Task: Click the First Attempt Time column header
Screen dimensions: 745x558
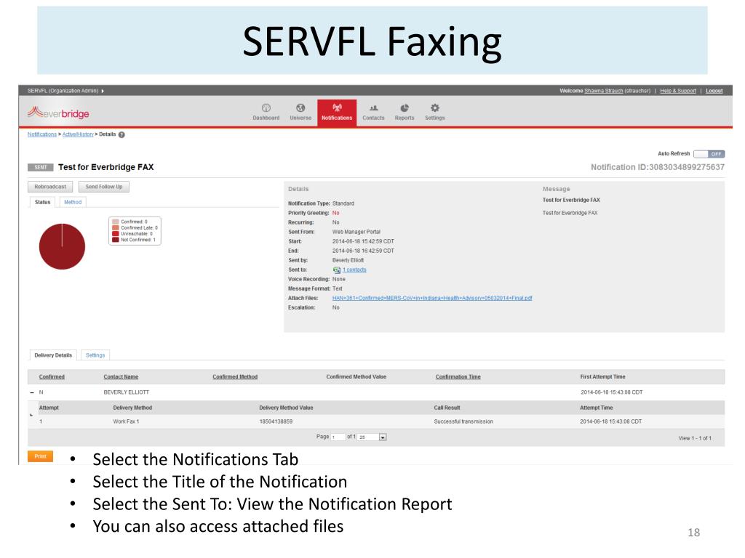Action: (x=602, y=377)
